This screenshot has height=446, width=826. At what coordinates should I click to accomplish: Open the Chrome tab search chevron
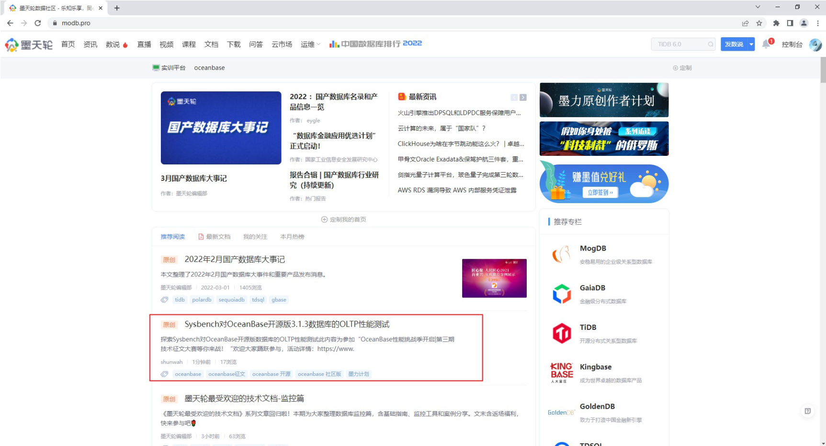(758, 7)
